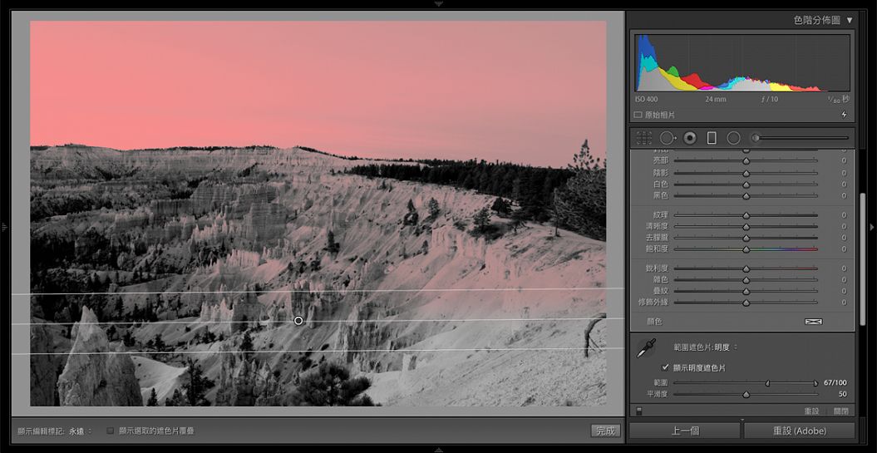Click the 白色 slider handle
877x453 pixels.
pos(746,185)
